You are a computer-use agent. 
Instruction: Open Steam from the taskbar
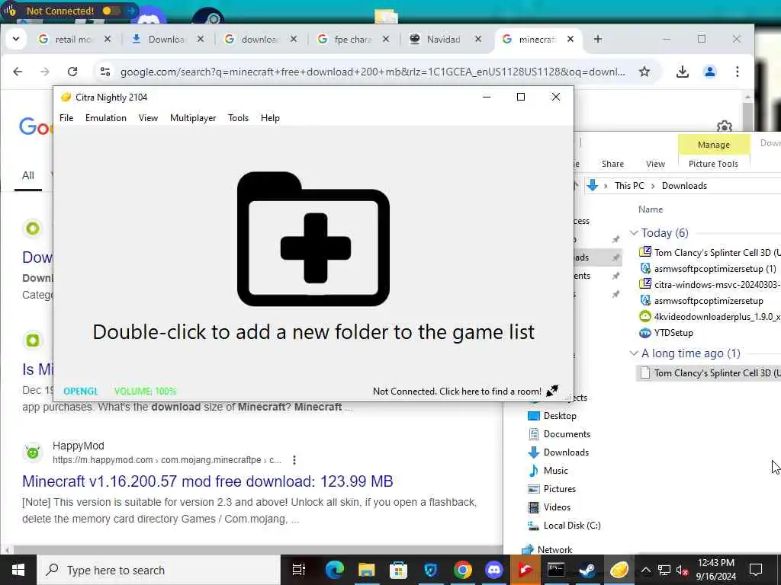(588, 570)
